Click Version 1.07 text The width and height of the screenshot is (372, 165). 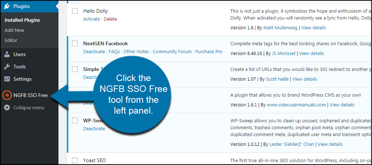click(243, 79)
